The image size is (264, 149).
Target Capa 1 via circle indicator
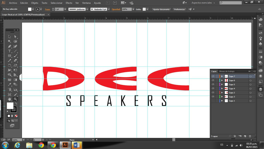(x=251, y=101)
